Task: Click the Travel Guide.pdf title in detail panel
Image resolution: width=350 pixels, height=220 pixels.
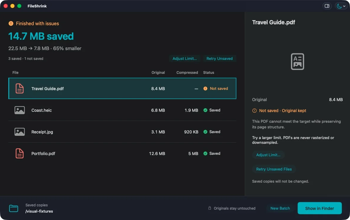Action: (x=273, y=22)
